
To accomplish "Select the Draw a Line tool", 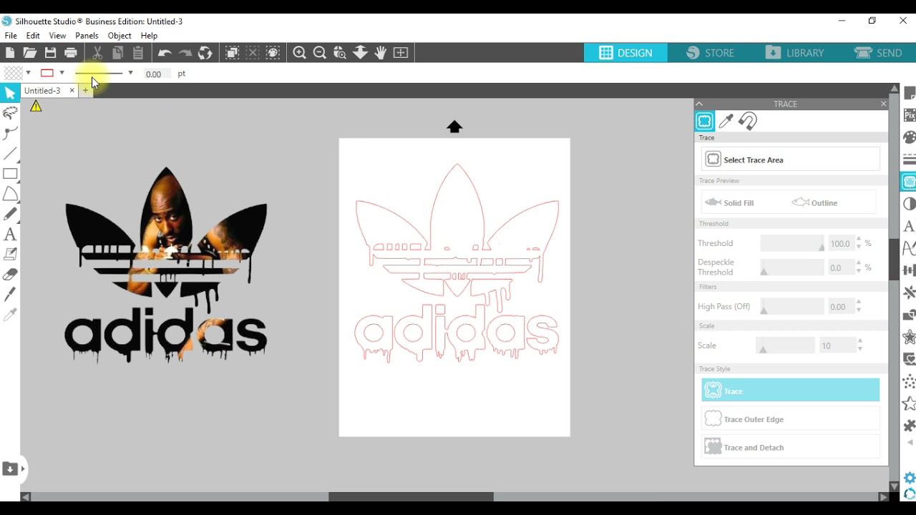I will click(10, 154).
